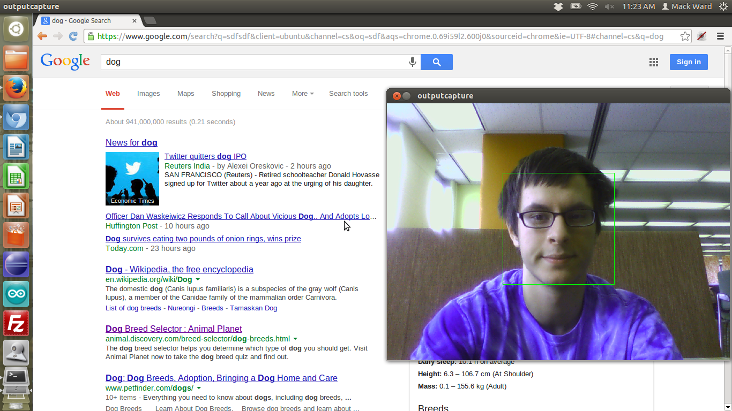
Task: Open the Tamaskan Dog sublink
Action: 253,308
